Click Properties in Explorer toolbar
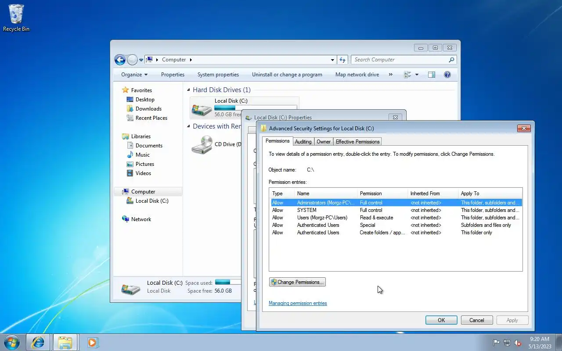The height and width of the screenshot is (351, 562). click(x=173, y=75)
